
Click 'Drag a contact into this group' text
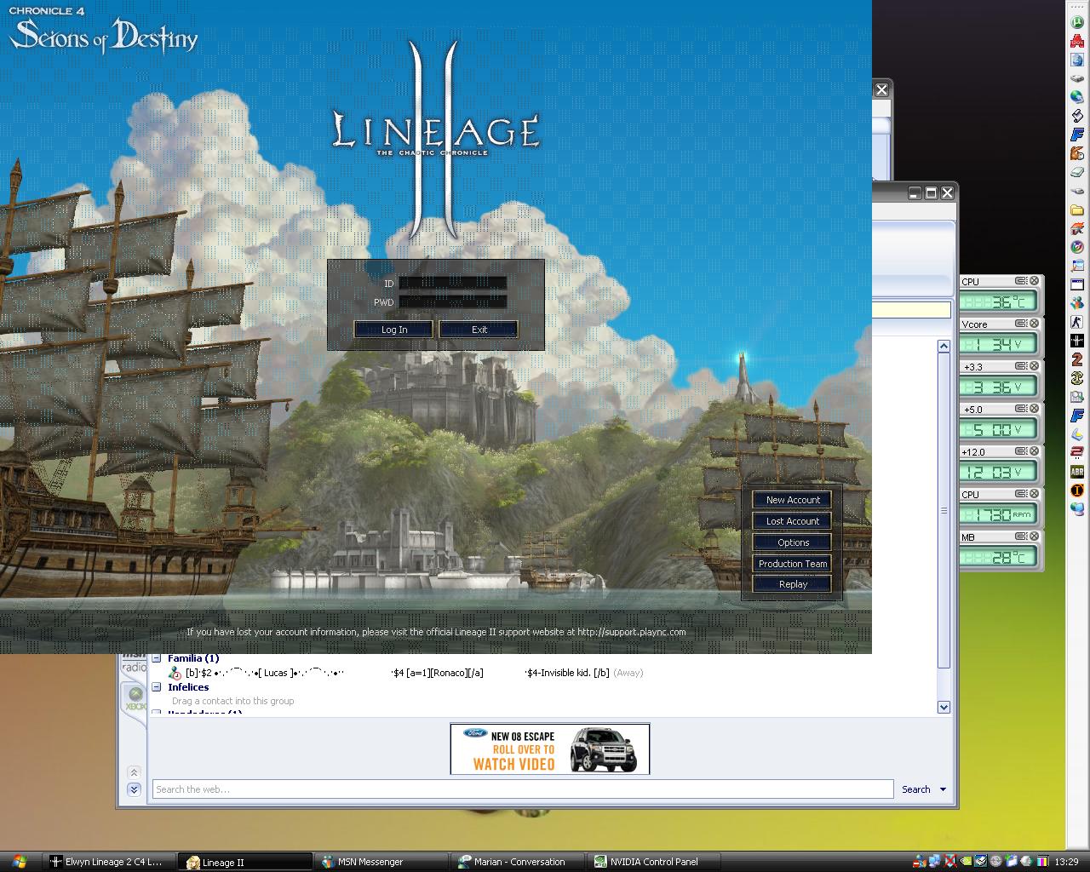pos(232,701)
